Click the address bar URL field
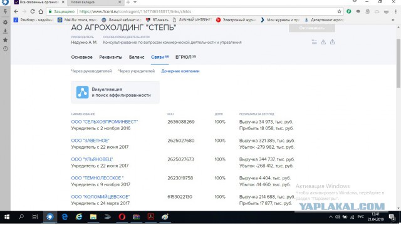Viewport: 401px width, 225px height. tap(194, 11)
